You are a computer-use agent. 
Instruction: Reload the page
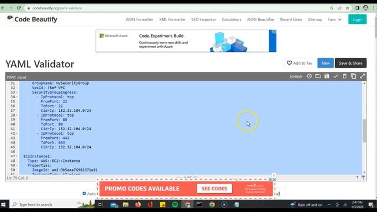[x=19, y=8]
